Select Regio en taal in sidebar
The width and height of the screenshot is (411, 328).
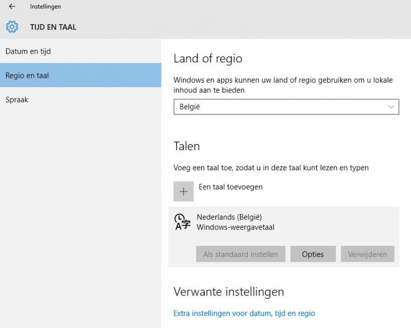point(27,76)
